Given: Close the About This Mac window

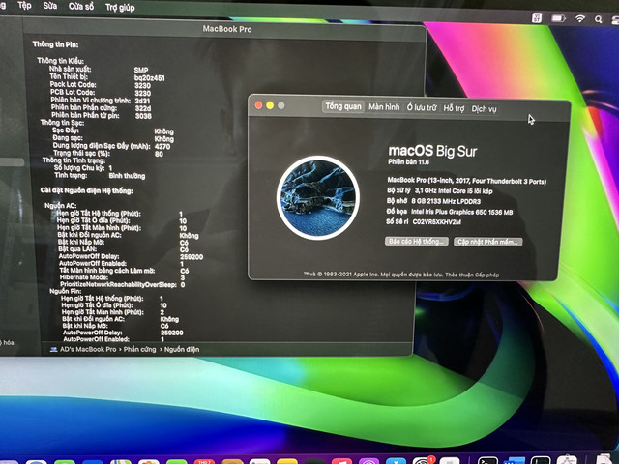Looking at the screenshot, I should pyautogui.click(x=258, y=105).
